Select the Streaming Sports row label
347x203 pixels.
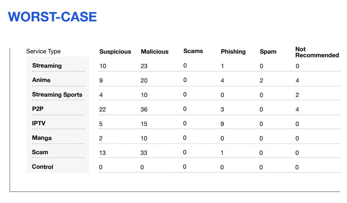pyautogui.click(x=57, y=95)
